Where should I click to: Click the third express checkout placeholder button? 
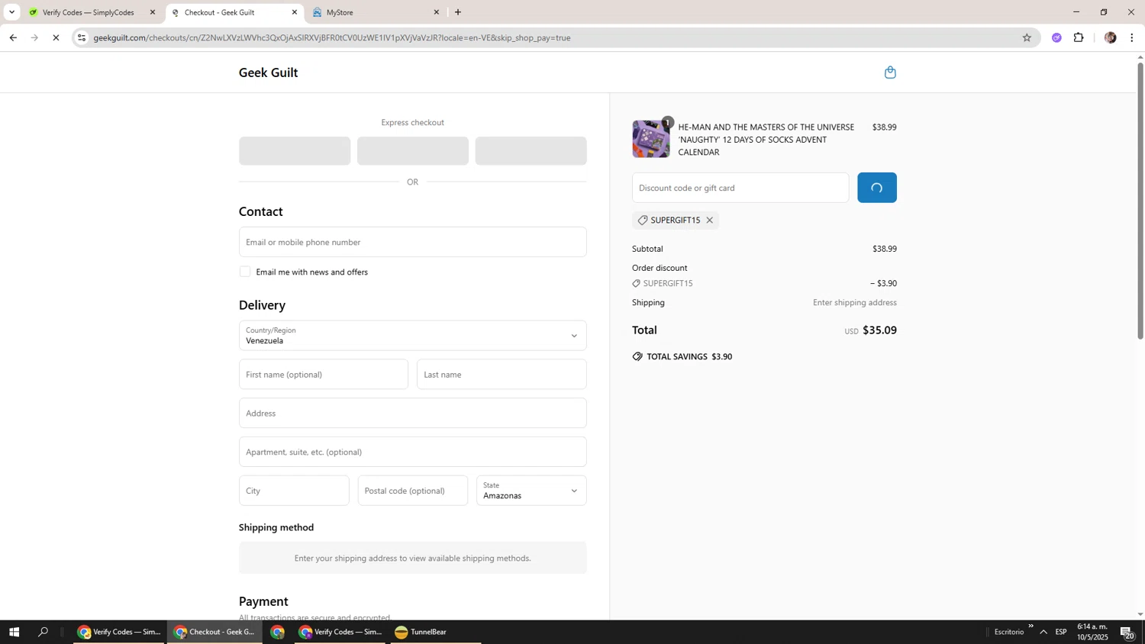(x=531, y=151)
